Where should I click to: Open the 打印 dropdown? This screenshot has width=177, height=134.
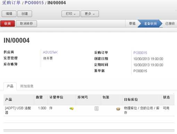click(x=71, y=14)
